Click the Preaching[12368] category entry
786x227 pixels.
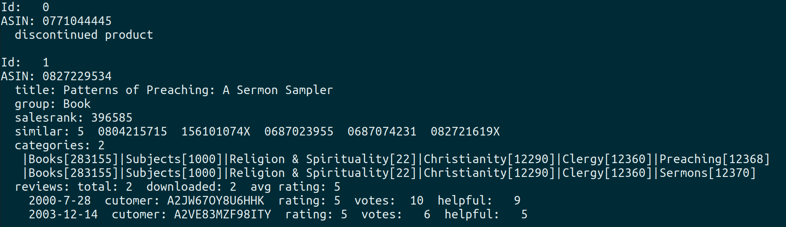[x=715, y=159]
